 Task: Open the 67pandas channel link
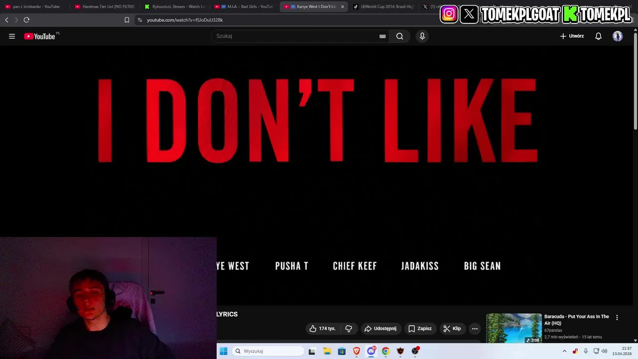[x=553, y=331]
